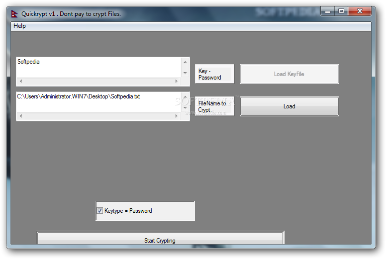Maximize the Quickrypt window

[341, 11]
